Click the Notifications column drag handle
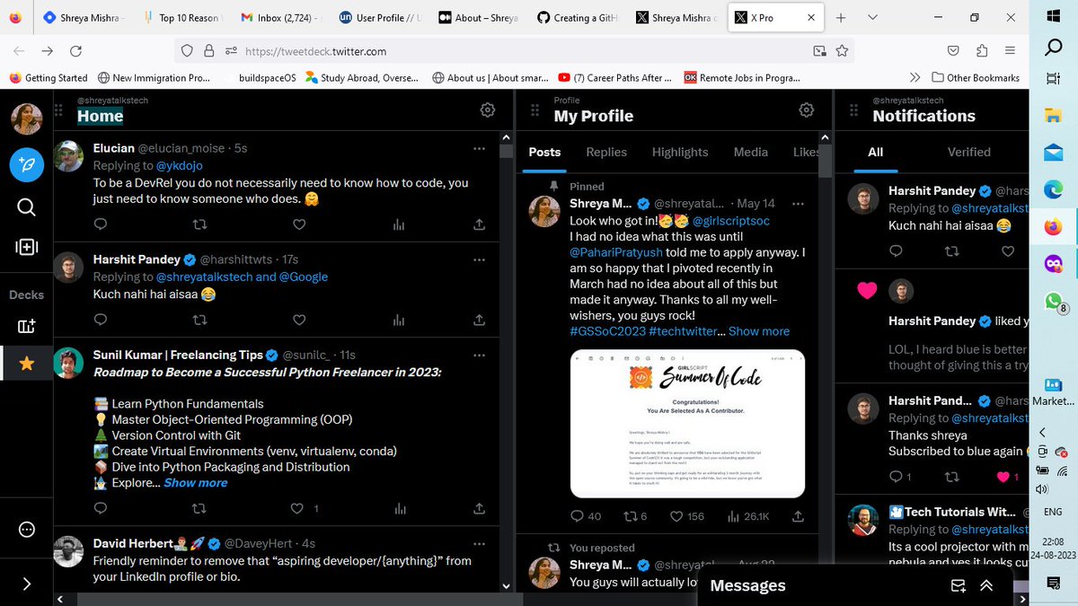The height and width of the screenshot is (606, 1078). pyautogui.click(x=854, y=110)
